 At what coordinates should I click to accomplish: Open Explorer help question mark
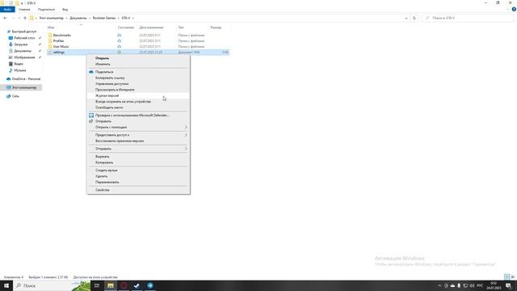(514, 9)
